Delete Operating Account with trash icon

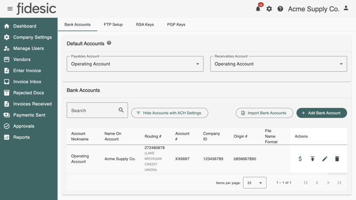point(337,159)
